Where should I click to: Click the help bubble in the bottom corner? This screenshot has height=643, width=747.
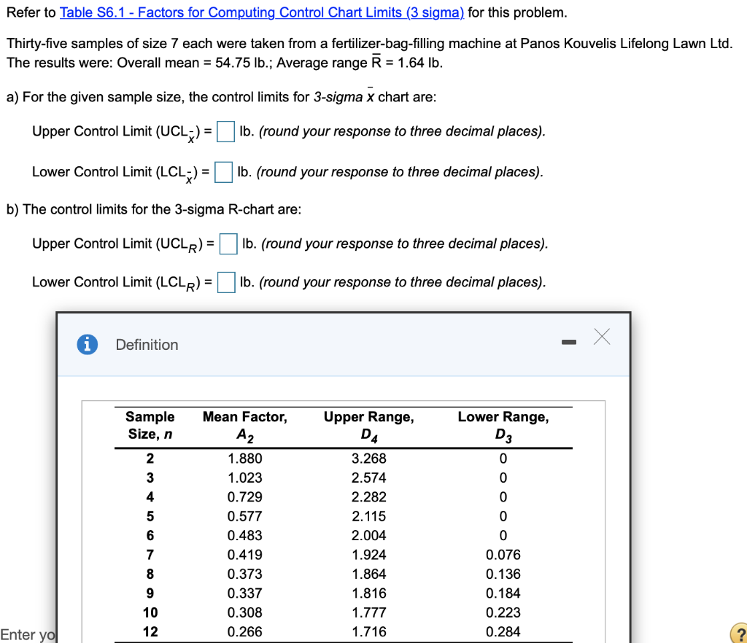[739, 634]
